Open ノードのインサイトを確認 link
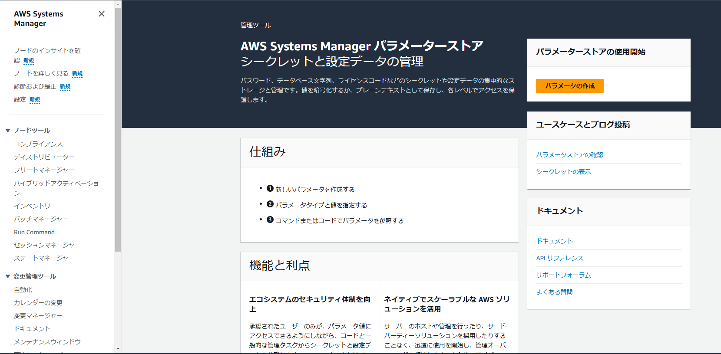This screenshot has width=721, height=354. (x=47, y=56)
